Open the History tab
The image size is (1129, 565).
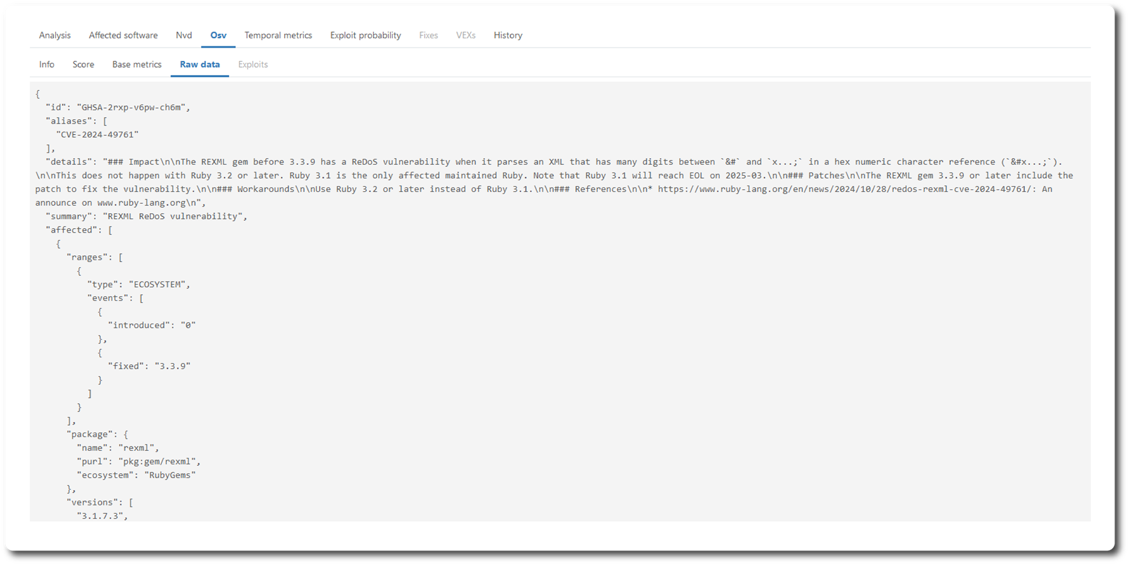[507, 35]
